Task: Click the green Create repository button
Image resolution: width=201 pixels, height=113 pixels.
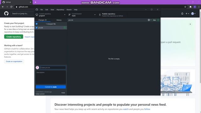Action: (14, 37)
